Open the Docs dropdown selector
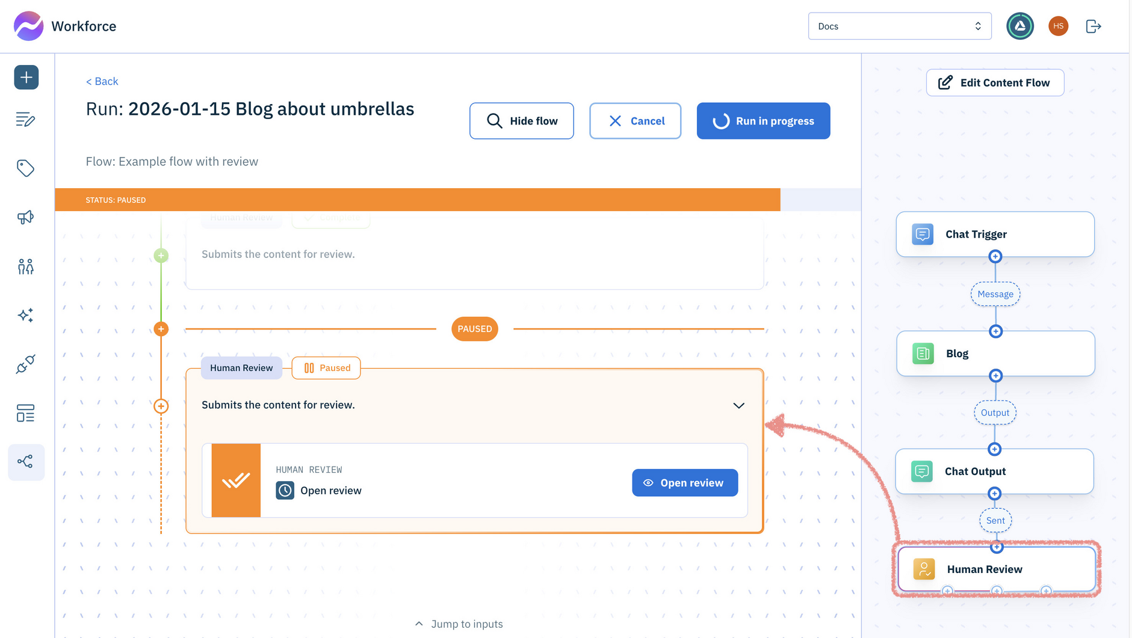Viewport: 1132px width, 638px height. pos(899,26)
